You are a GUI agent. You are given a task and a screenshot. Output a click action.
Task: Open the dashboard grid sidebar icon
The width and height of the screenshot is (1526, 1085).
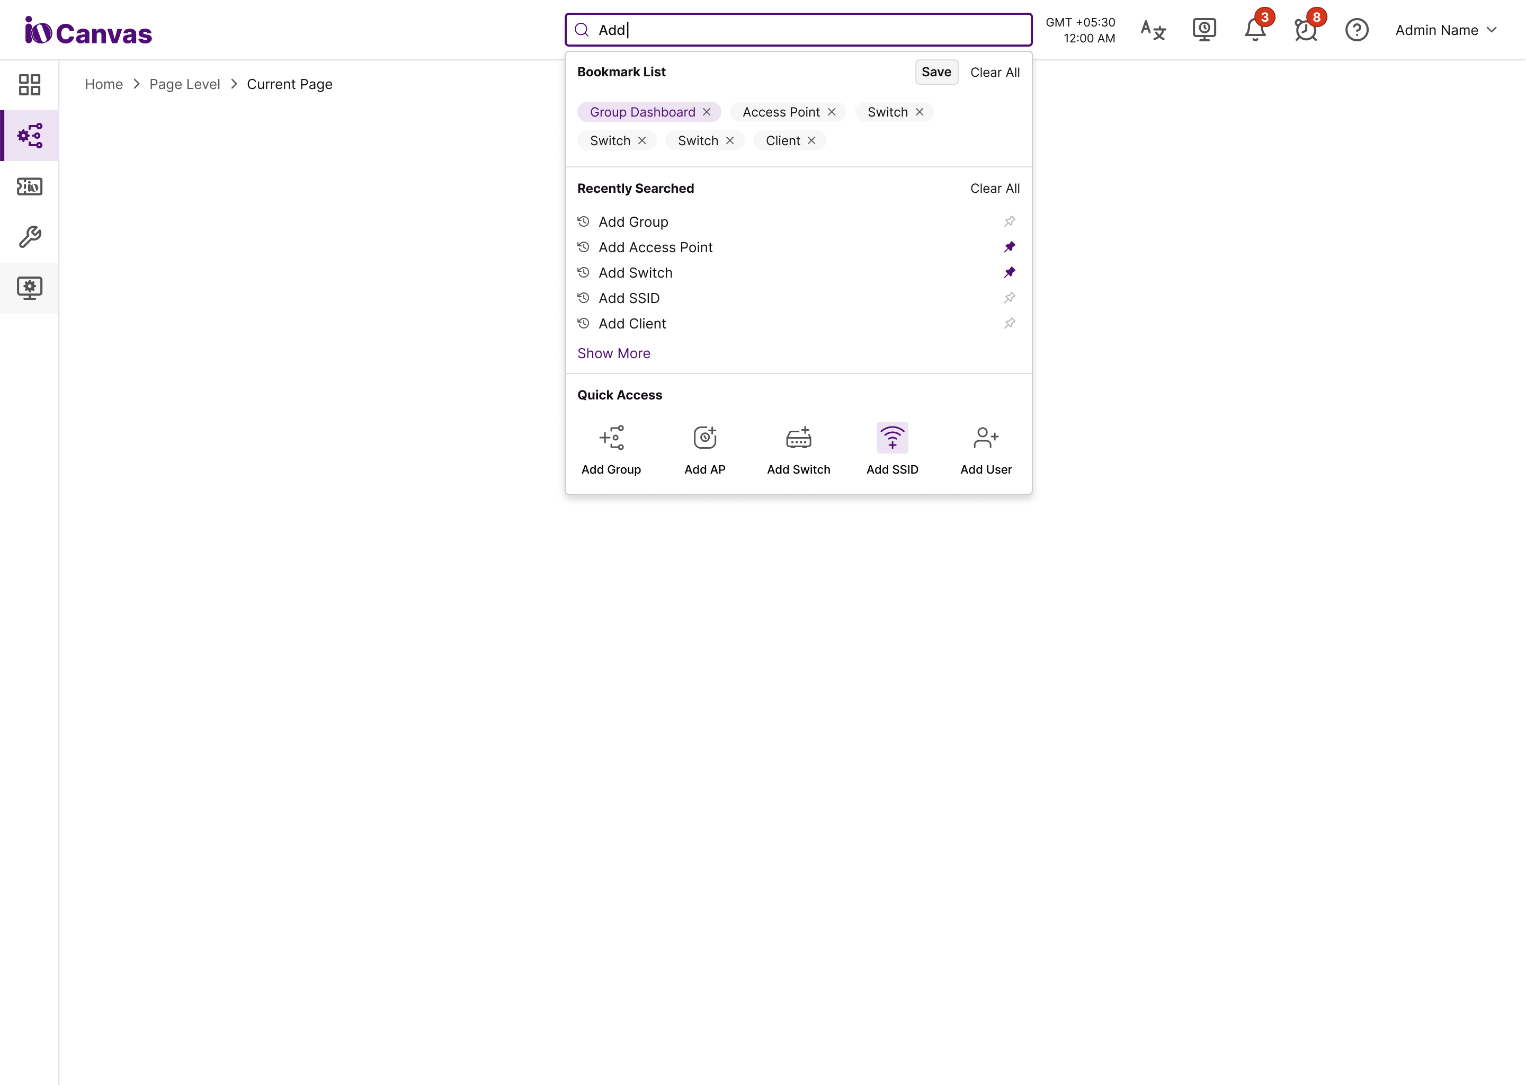coord(29,85)
